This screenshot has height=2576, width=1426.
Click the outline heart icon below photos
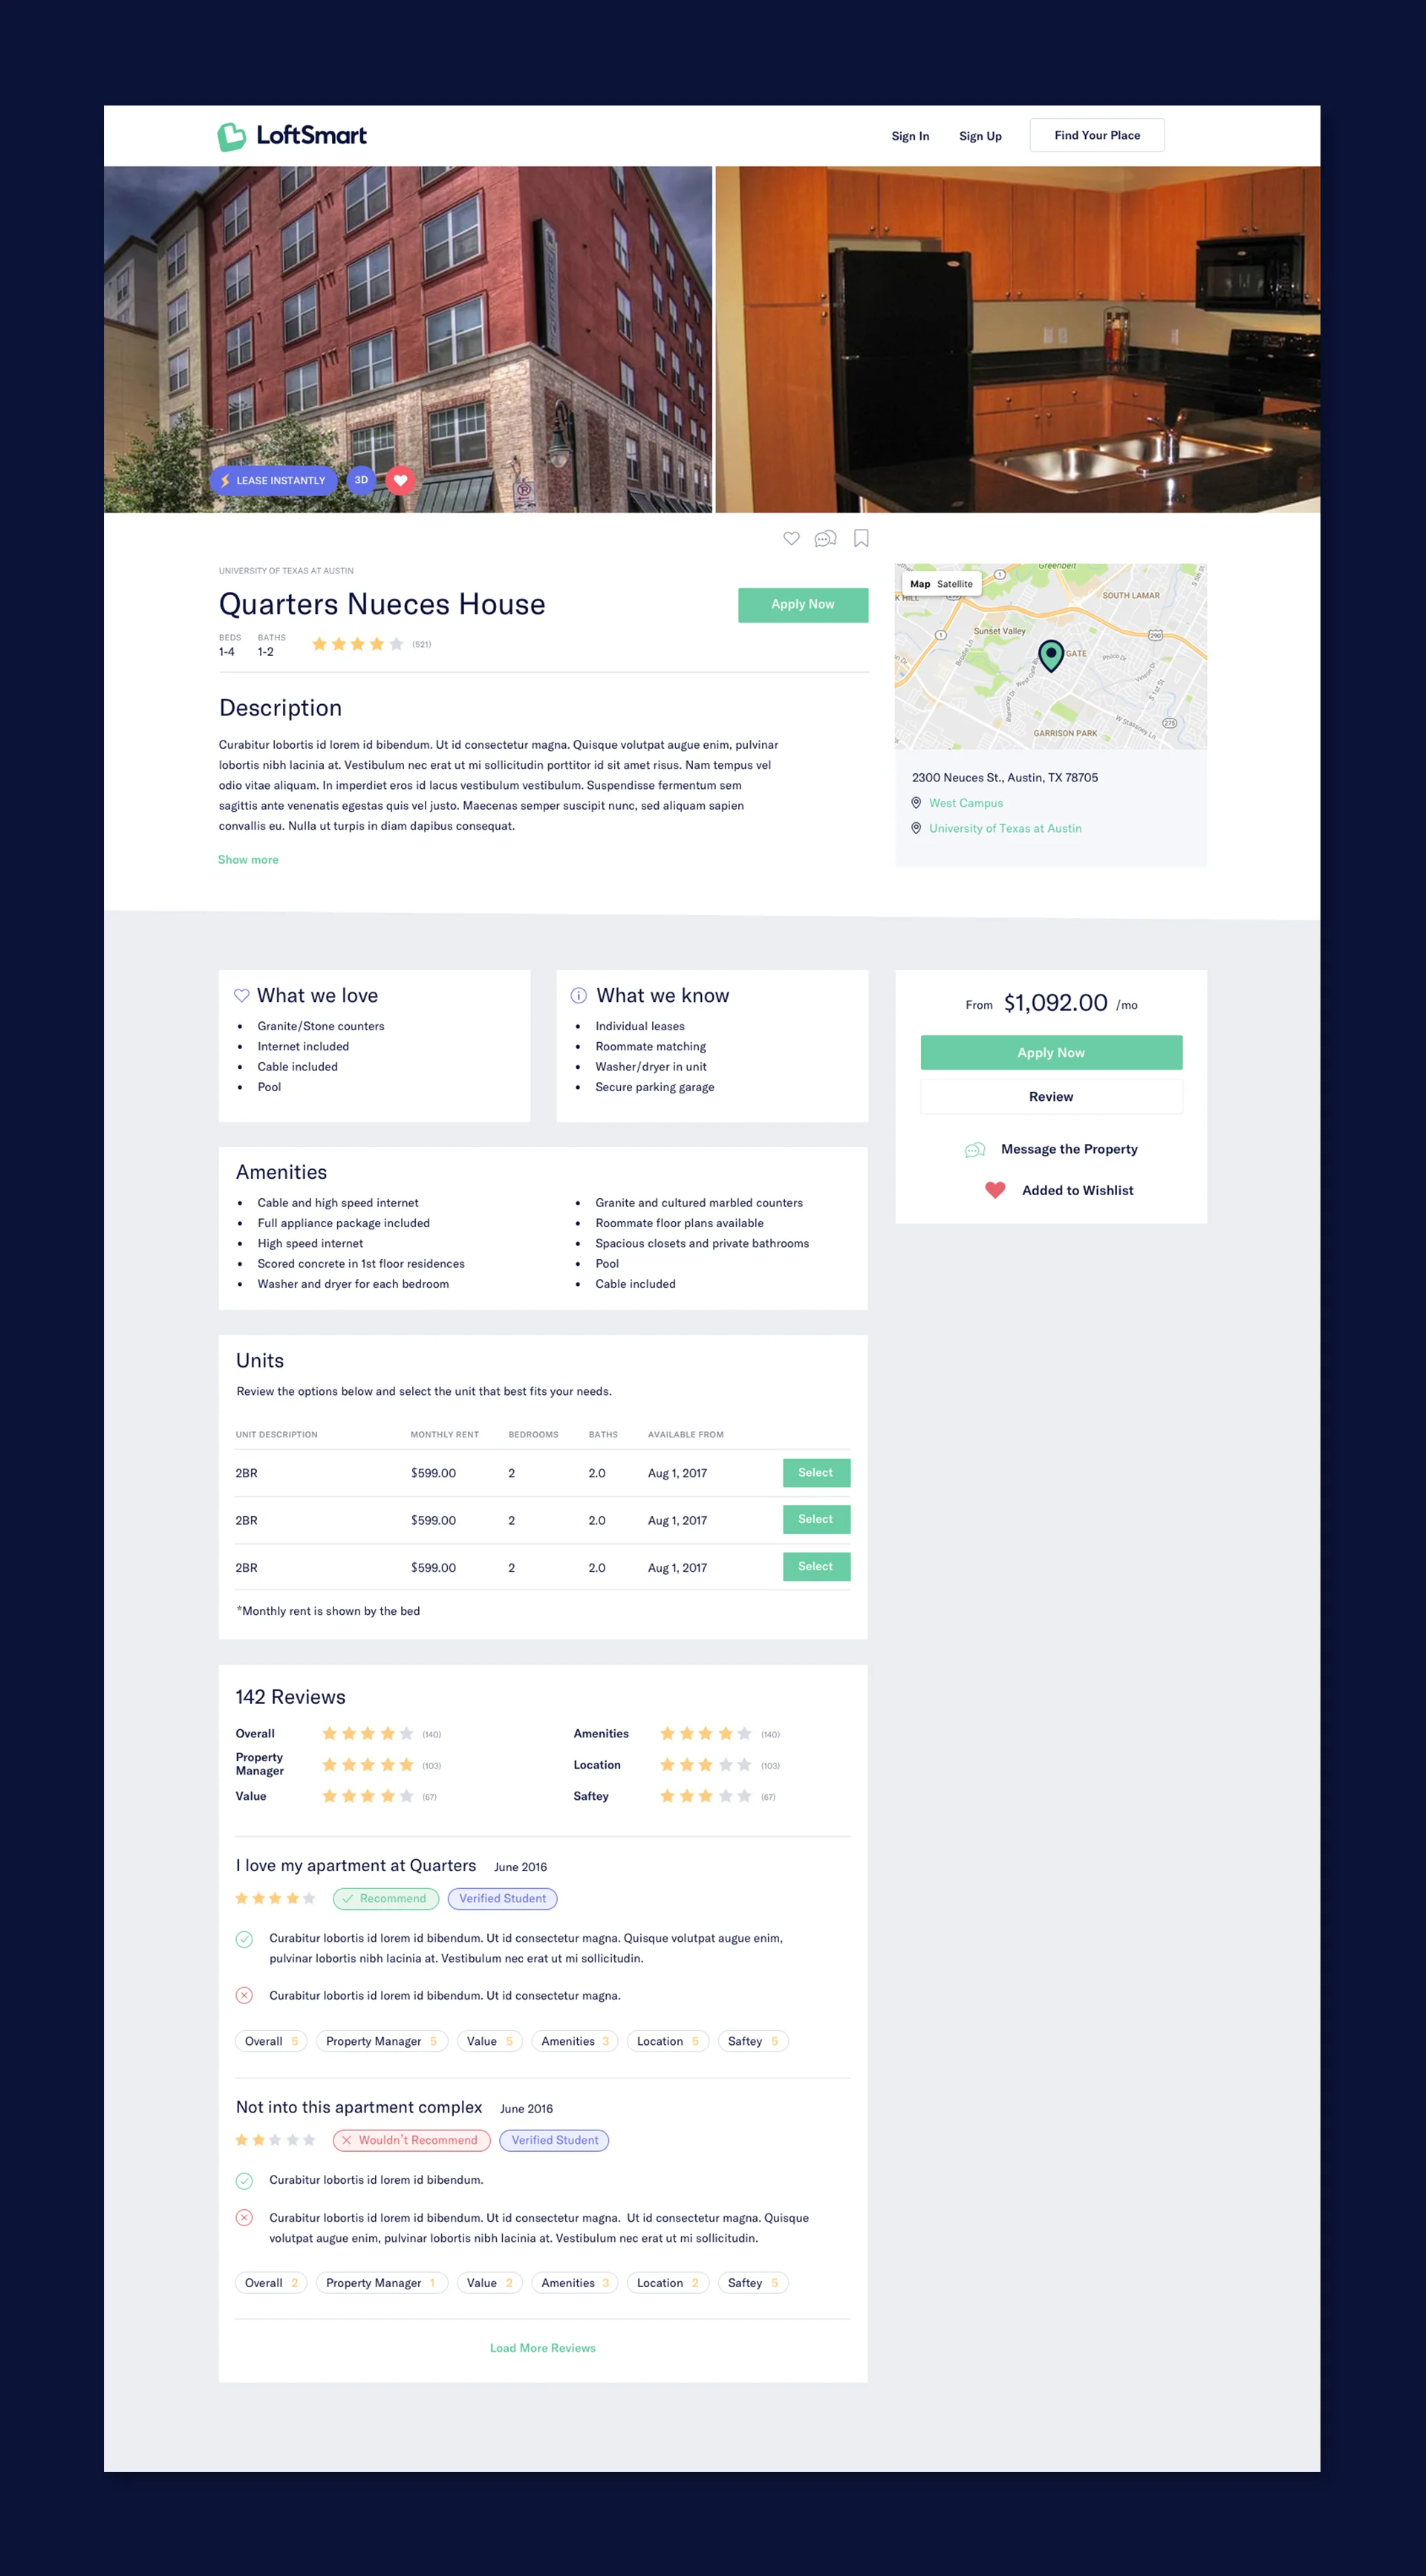pos(791,539)
